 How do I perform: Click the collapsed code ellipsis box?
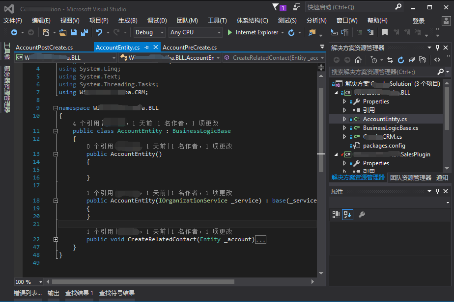[260, 240]
